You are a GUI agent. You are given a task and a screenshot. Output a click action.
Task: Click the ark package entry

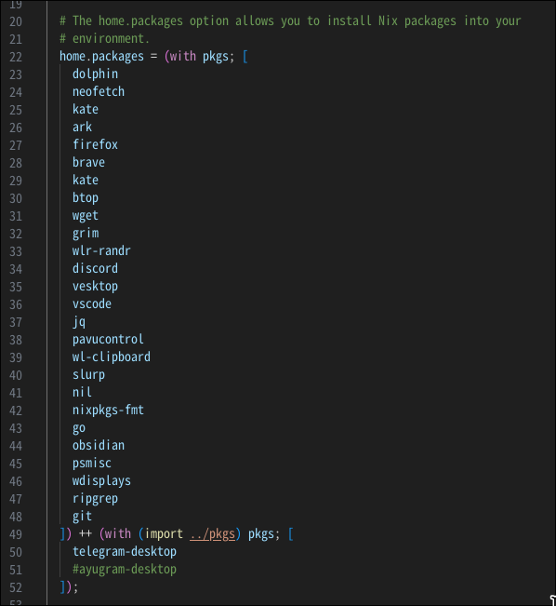tap(82, 128)
